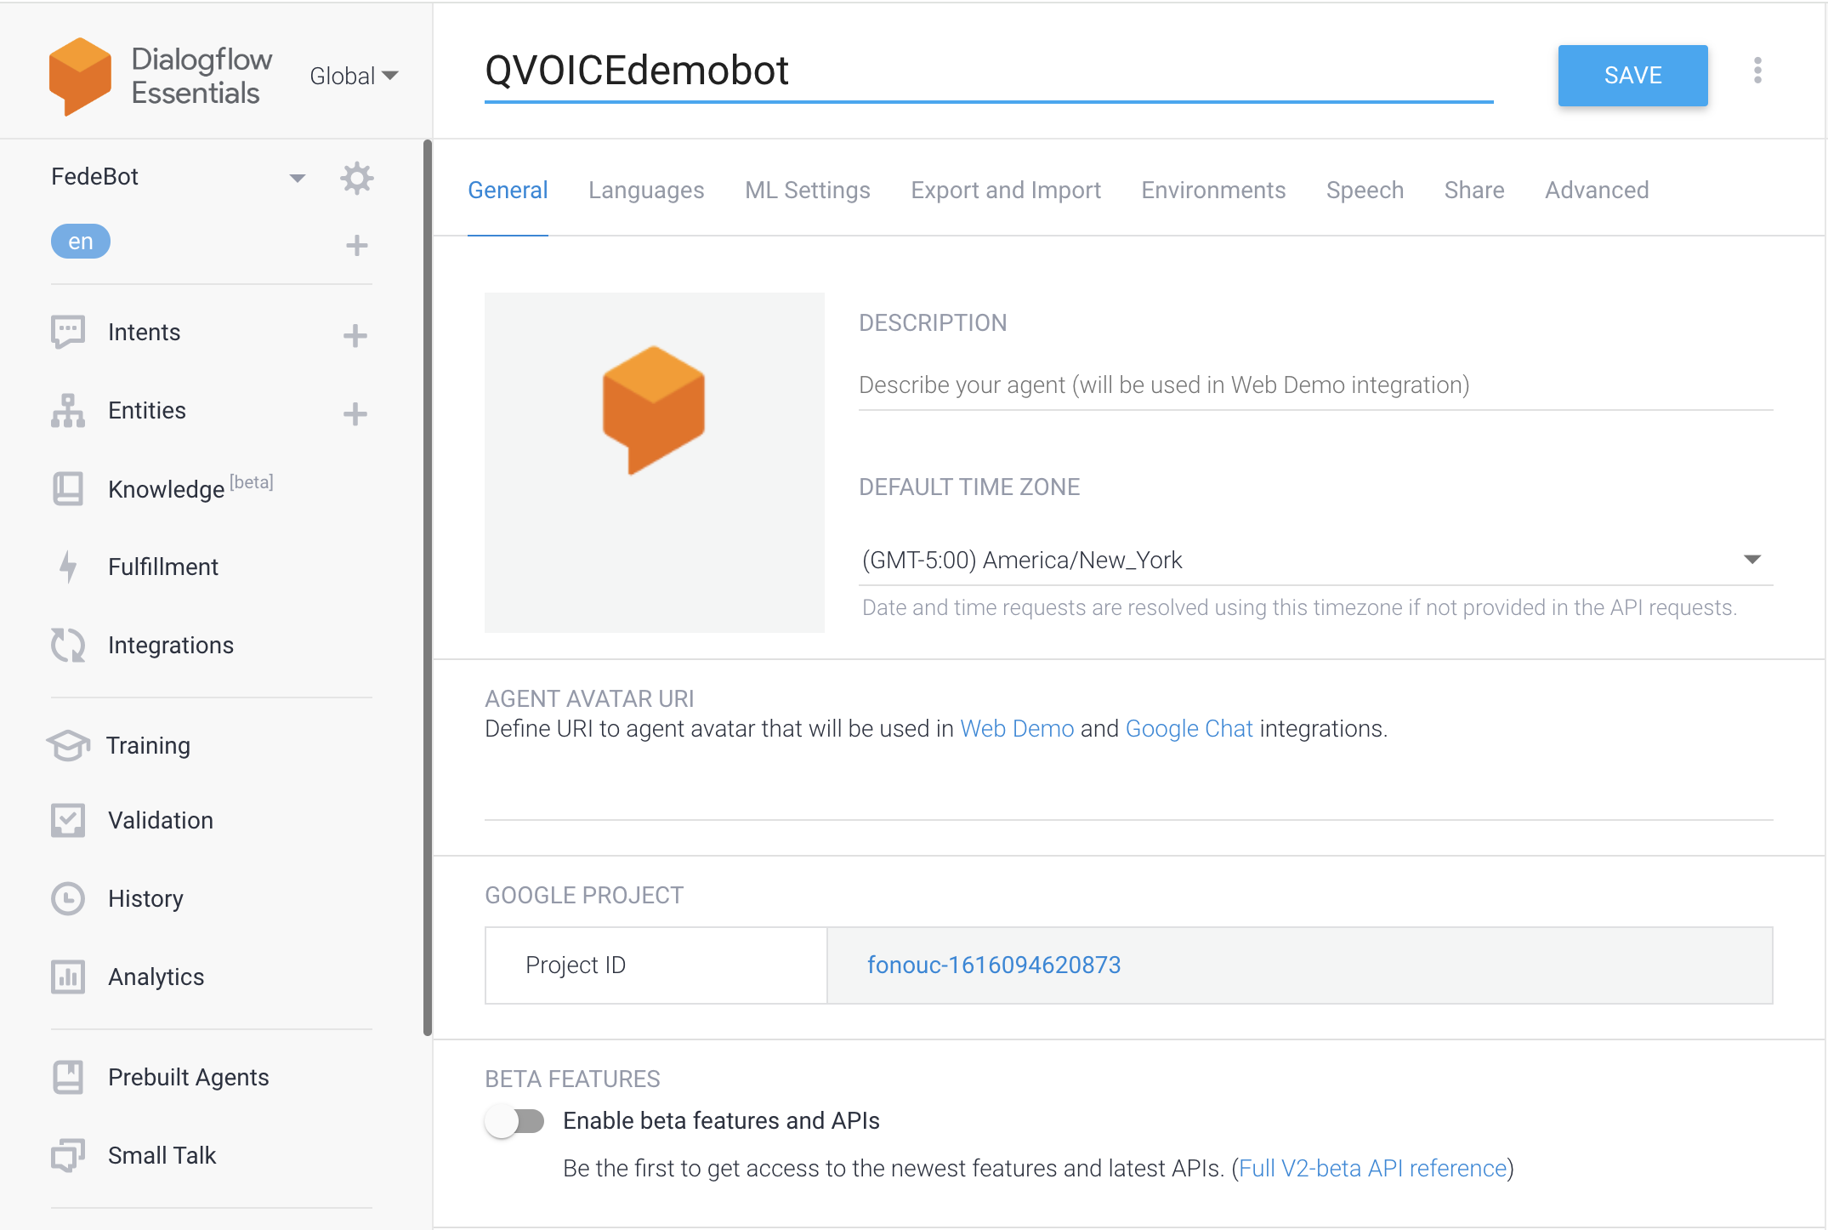Open Training in the sidebar
Screen dimensions: 1828x1230
click(148, 746)
